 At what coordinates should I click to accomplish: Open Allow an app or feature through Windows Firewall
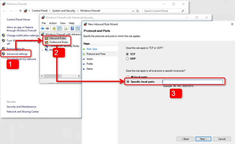click(21, 29)
